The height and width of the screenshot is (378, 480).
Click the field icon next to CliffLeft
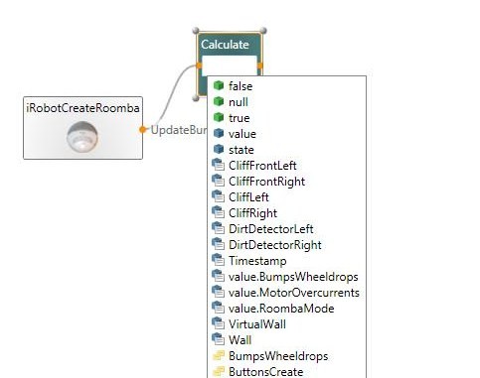218,196
